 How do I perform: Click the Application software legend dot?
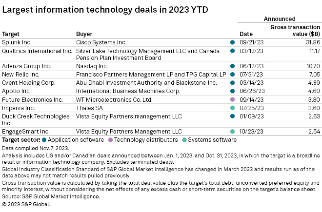tap(44, 140)
